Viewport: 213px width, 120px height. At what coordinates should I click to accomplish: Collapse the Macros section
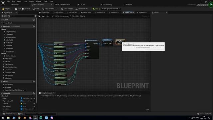coord(1,81)
